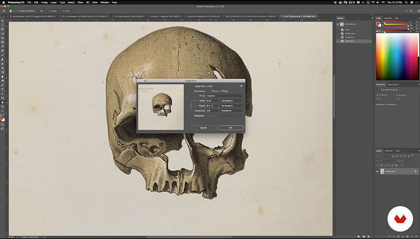Screen dimensions: 420x239
Task: Click the 100% button in options bar
Action: click(41, 11)
